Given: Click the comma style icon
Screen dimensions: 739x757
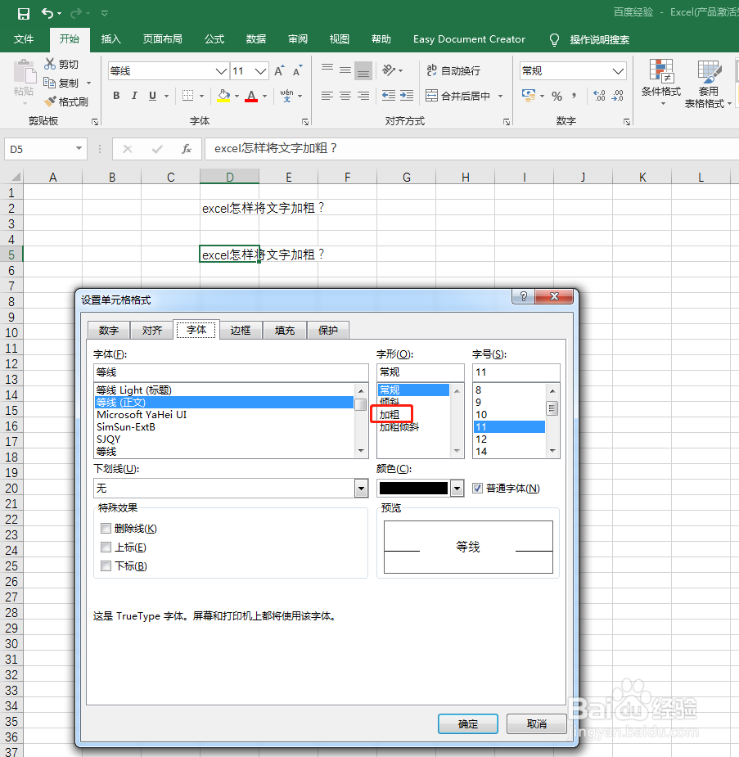Looking at the screenshot, I should point(574,96).
